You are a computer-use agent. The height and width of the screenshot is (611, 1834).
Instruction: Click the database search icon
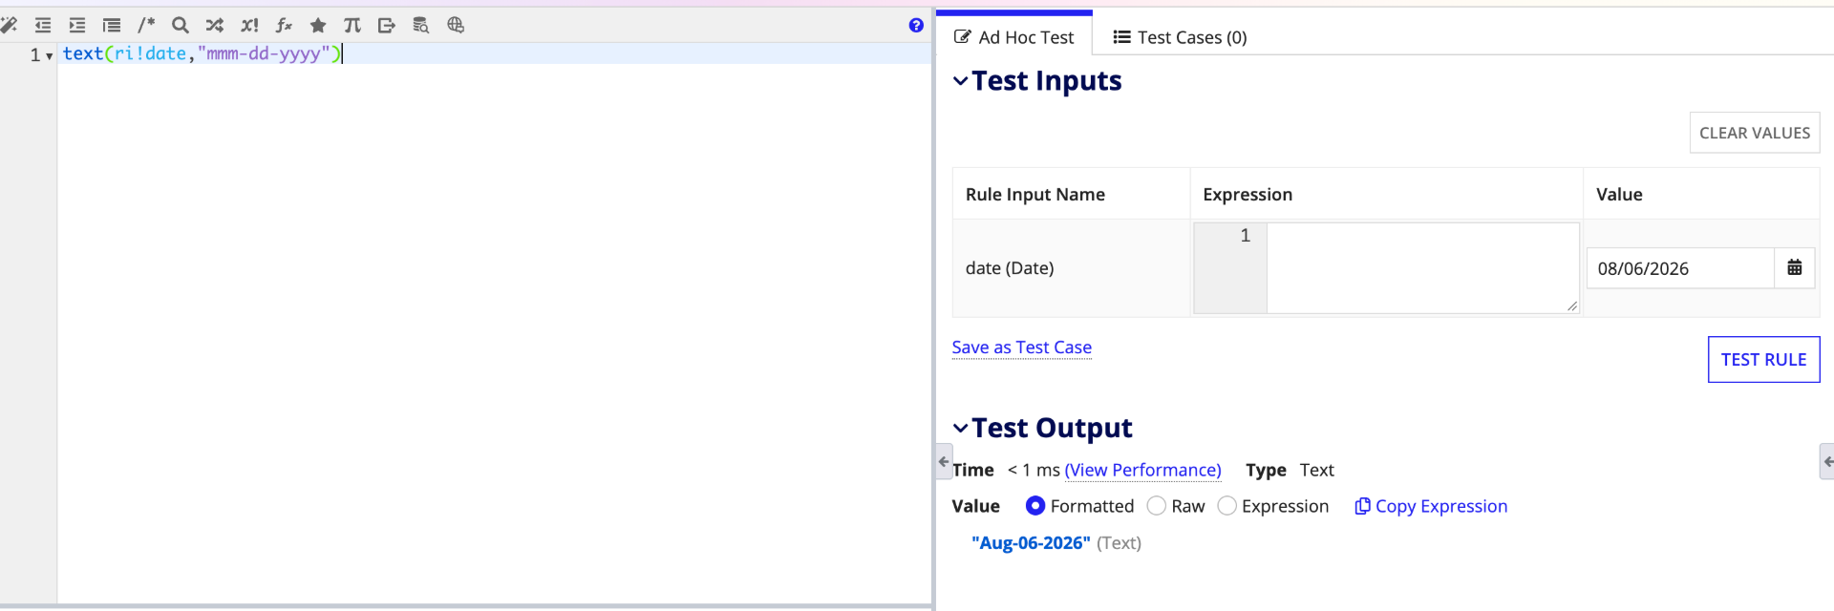pos(421,25)
